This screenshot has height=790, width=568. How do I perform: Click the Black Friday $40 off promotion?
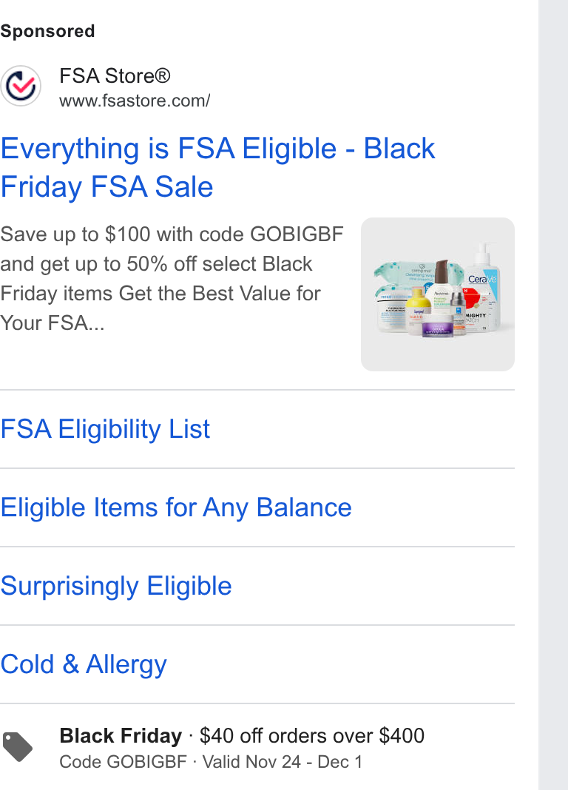[242, 735]
